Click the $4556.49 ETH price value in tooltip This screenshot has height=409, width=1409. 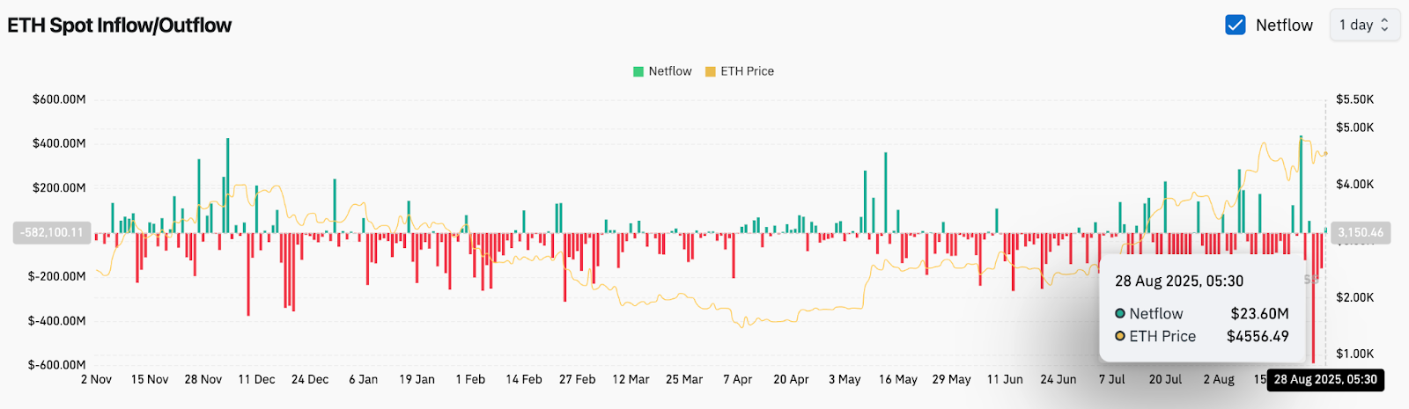1258,337
